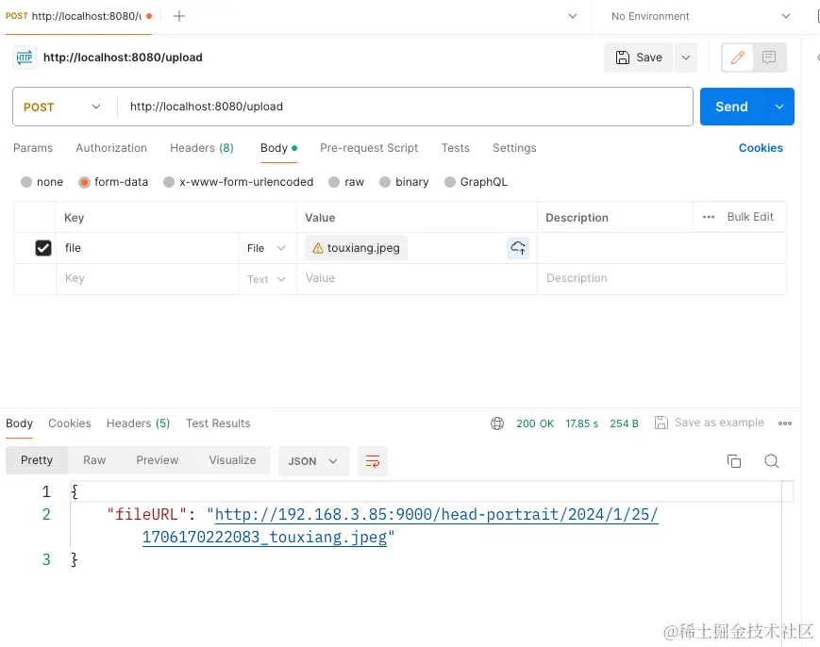
Task: Select the request Body tab
Action: [x=278, y=148]
